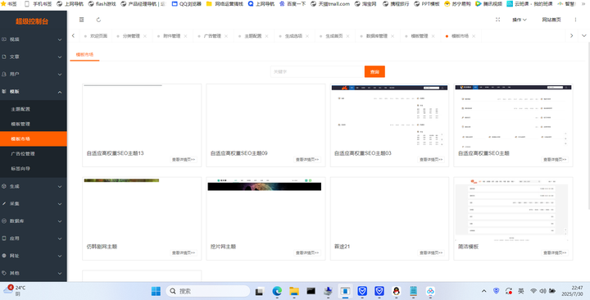
Task: View details of 简洁模板
Action: [x=555, y=253]
